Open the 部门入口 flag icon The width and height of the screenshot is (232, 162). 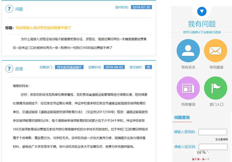coord(216,88)
